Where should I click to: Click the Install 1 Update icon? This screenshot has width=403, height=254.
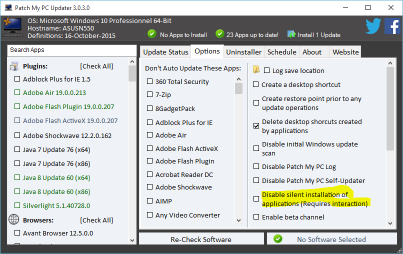point(291,34)
